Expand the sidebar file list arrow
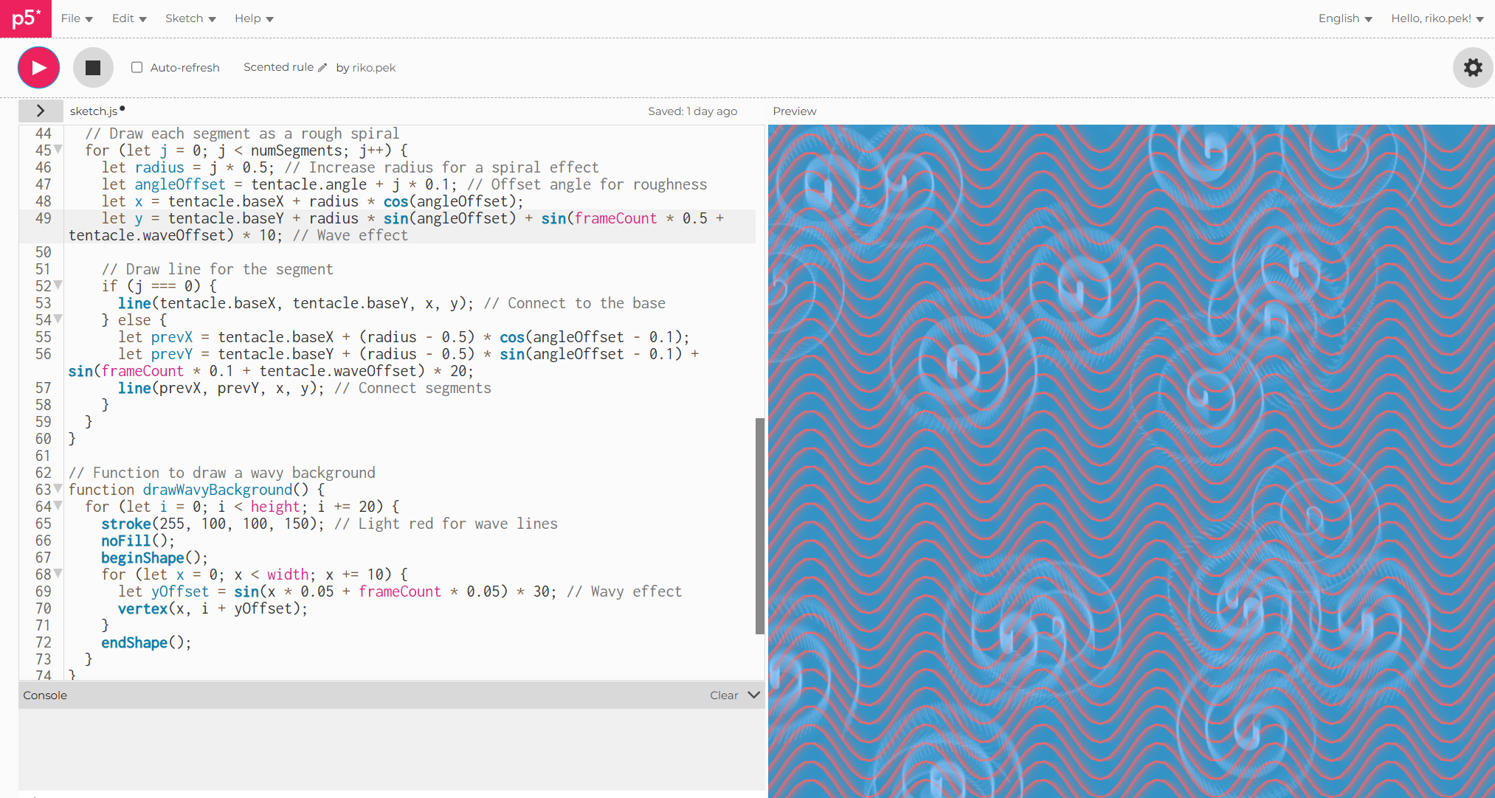This screenshot has width=1495, height=798. tap(41, 111)
